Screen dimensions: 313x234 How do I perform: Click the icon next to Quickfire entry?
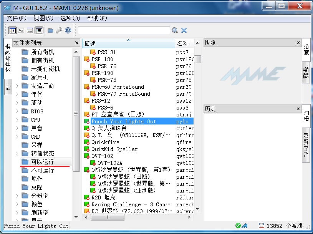coord(87,142)
